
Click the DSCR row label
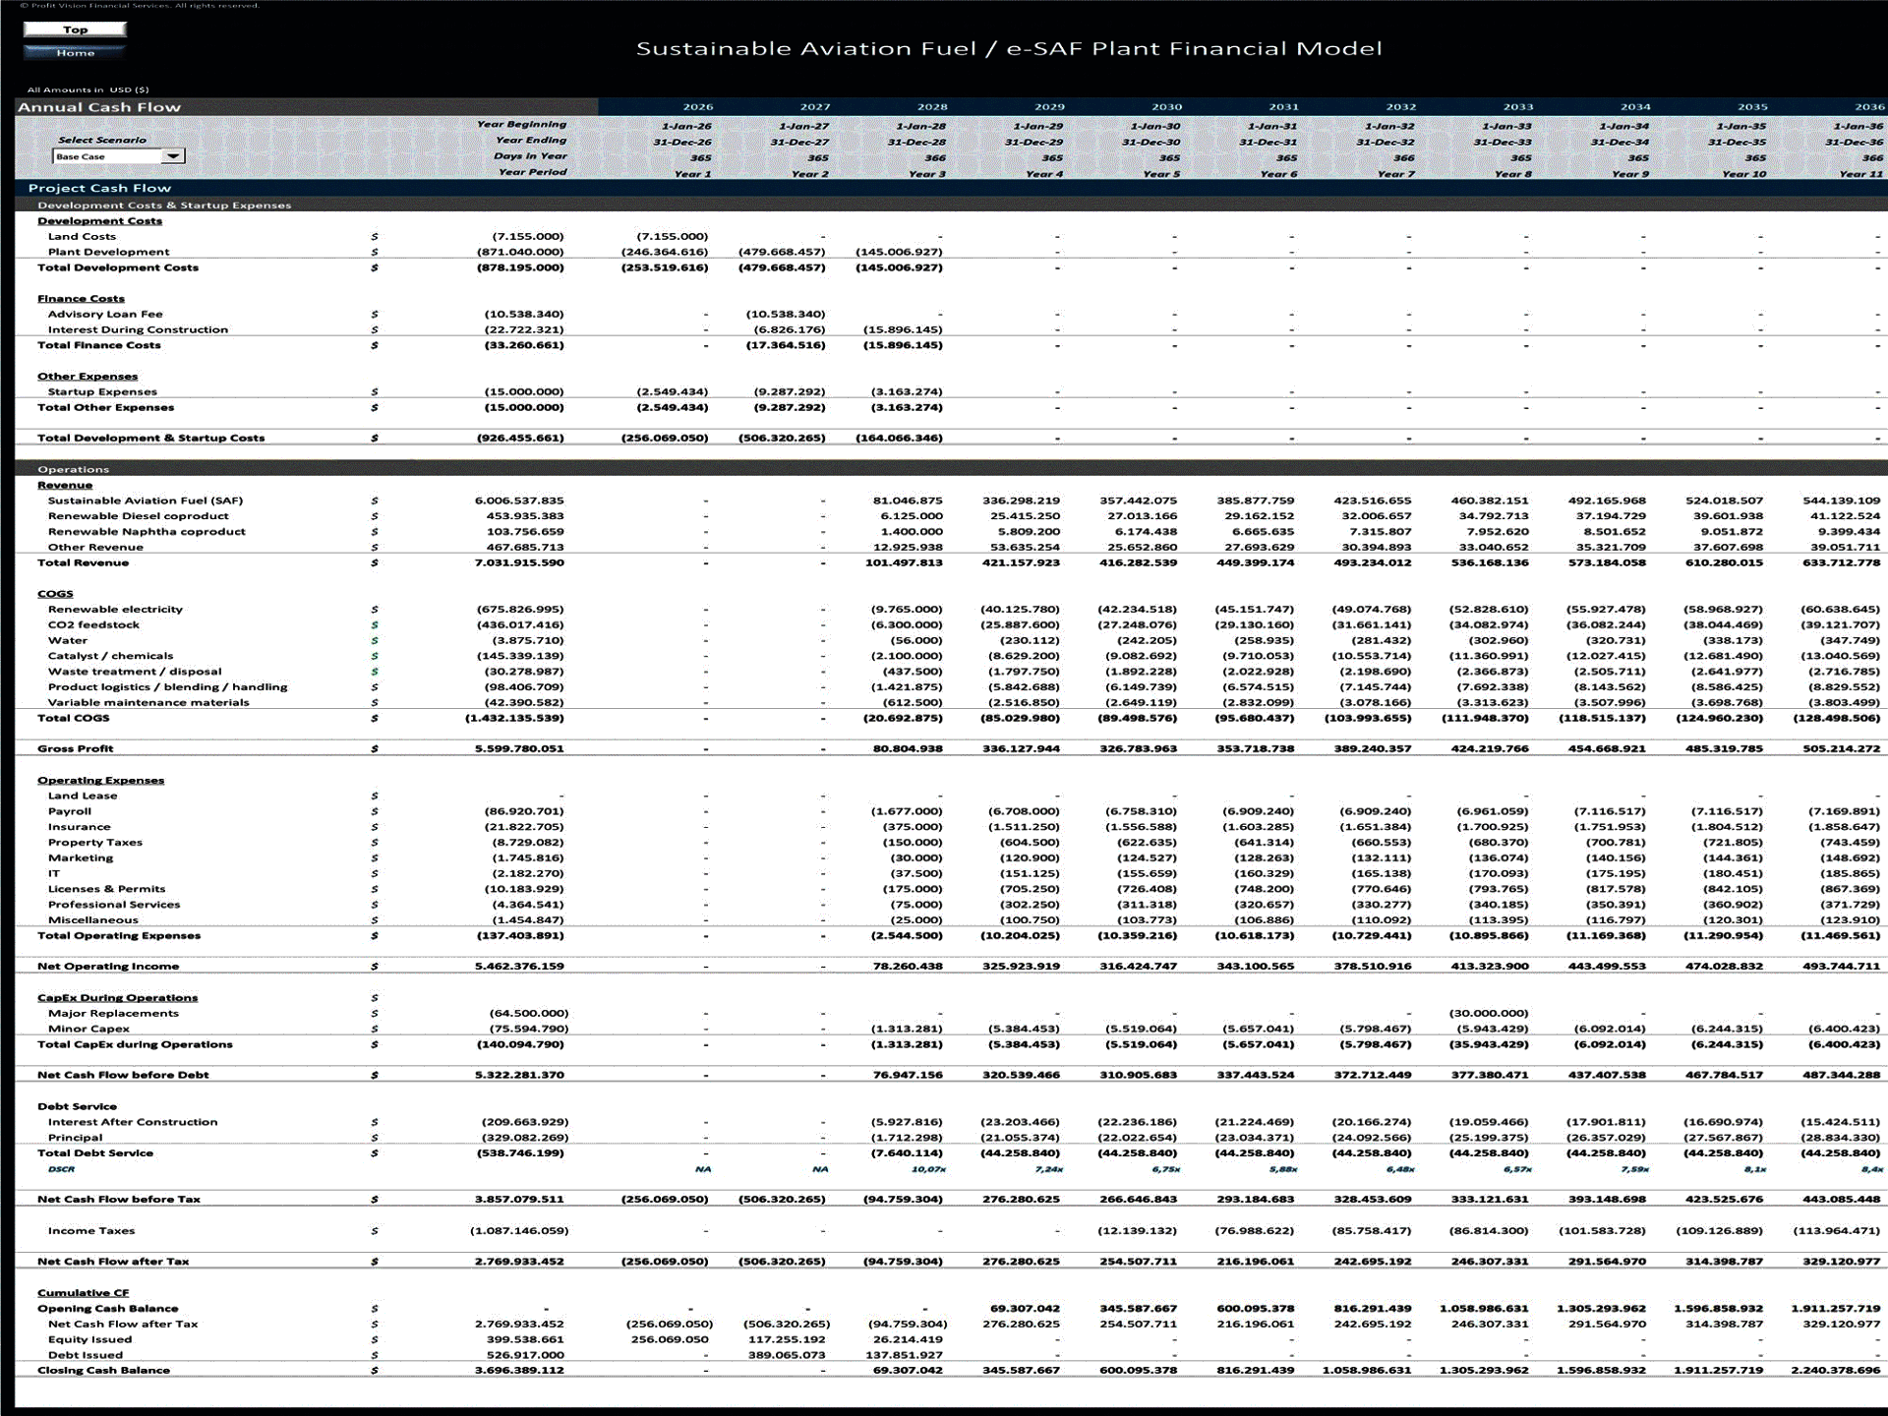click(61, 1169)
